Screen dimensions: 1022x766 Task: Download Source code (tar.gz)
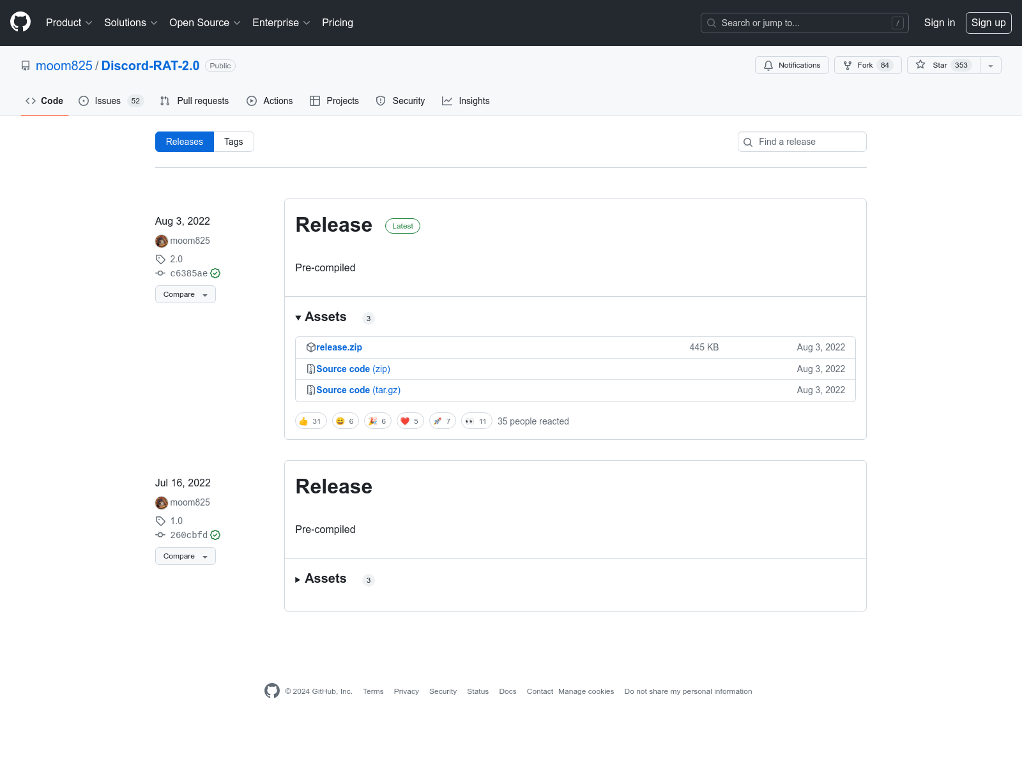(358, 390)
